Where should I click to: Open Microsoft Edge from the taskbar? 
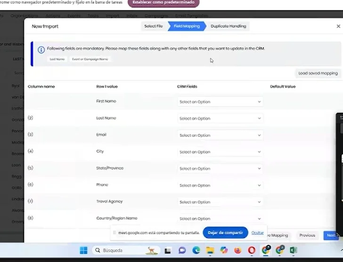pyautogui.click(x=196, y=250)
